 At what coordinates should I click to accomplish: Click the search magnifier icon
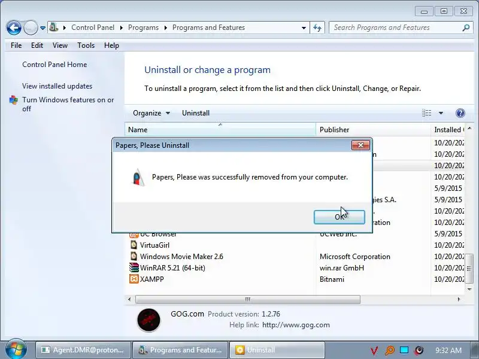(x=466, y=28)
